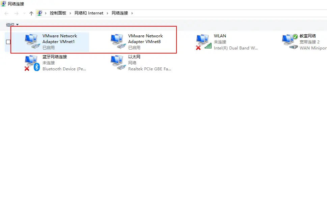Click 'Bluetooth Device (Pe...' device text
This screenshot has width=327, height=205.
pyautogui.click(x=64, y=69)
